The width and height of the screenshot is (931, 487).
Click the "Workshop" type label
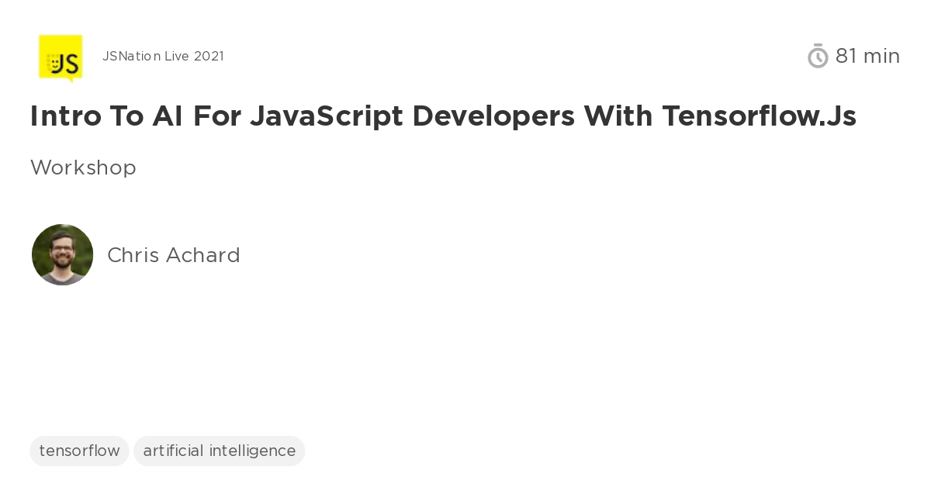(x=83, y=168)
